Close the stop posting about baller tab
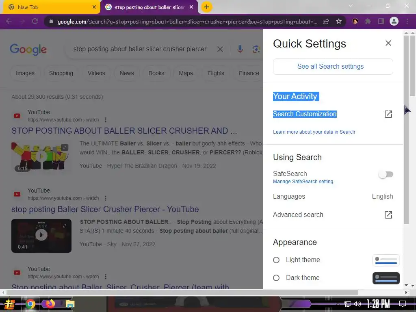Viewport: 416px width, 312px height. coord(191,7)
